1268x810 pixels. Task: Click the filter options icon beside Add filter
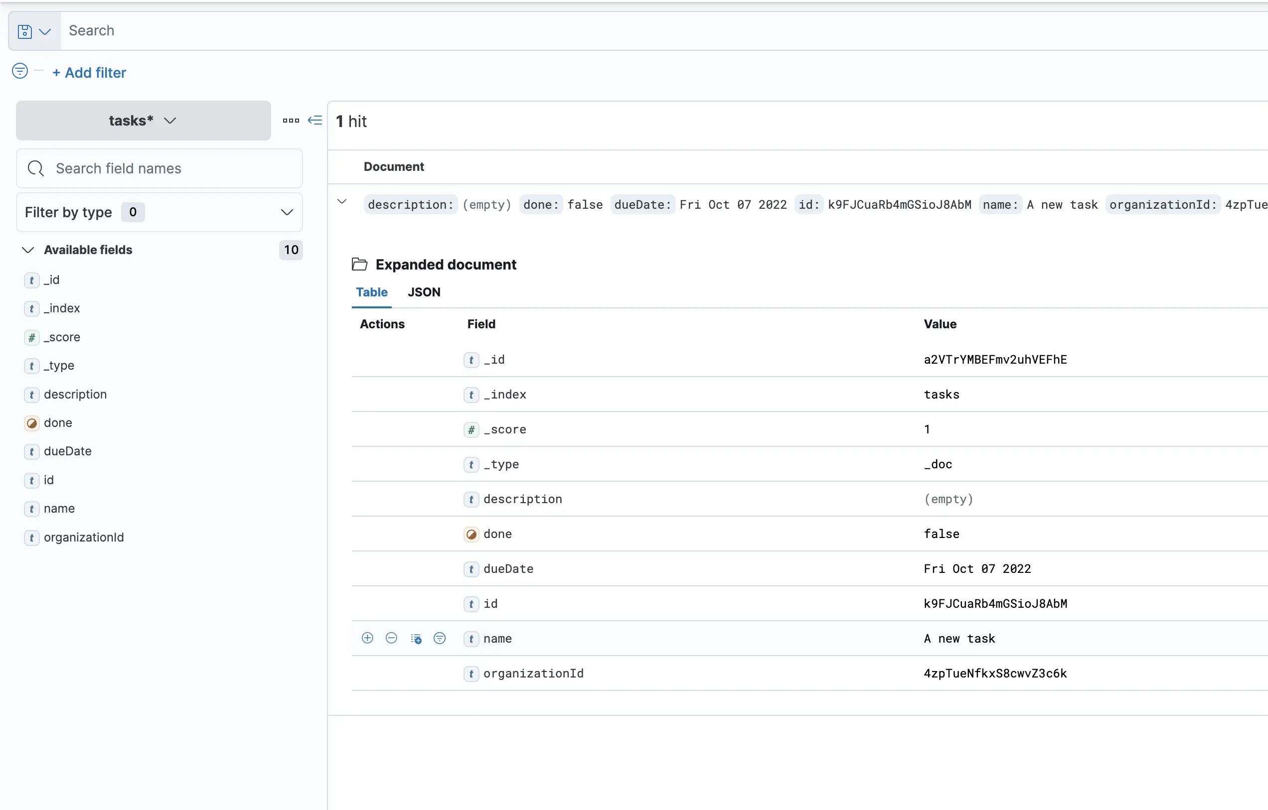coord(20,71)
